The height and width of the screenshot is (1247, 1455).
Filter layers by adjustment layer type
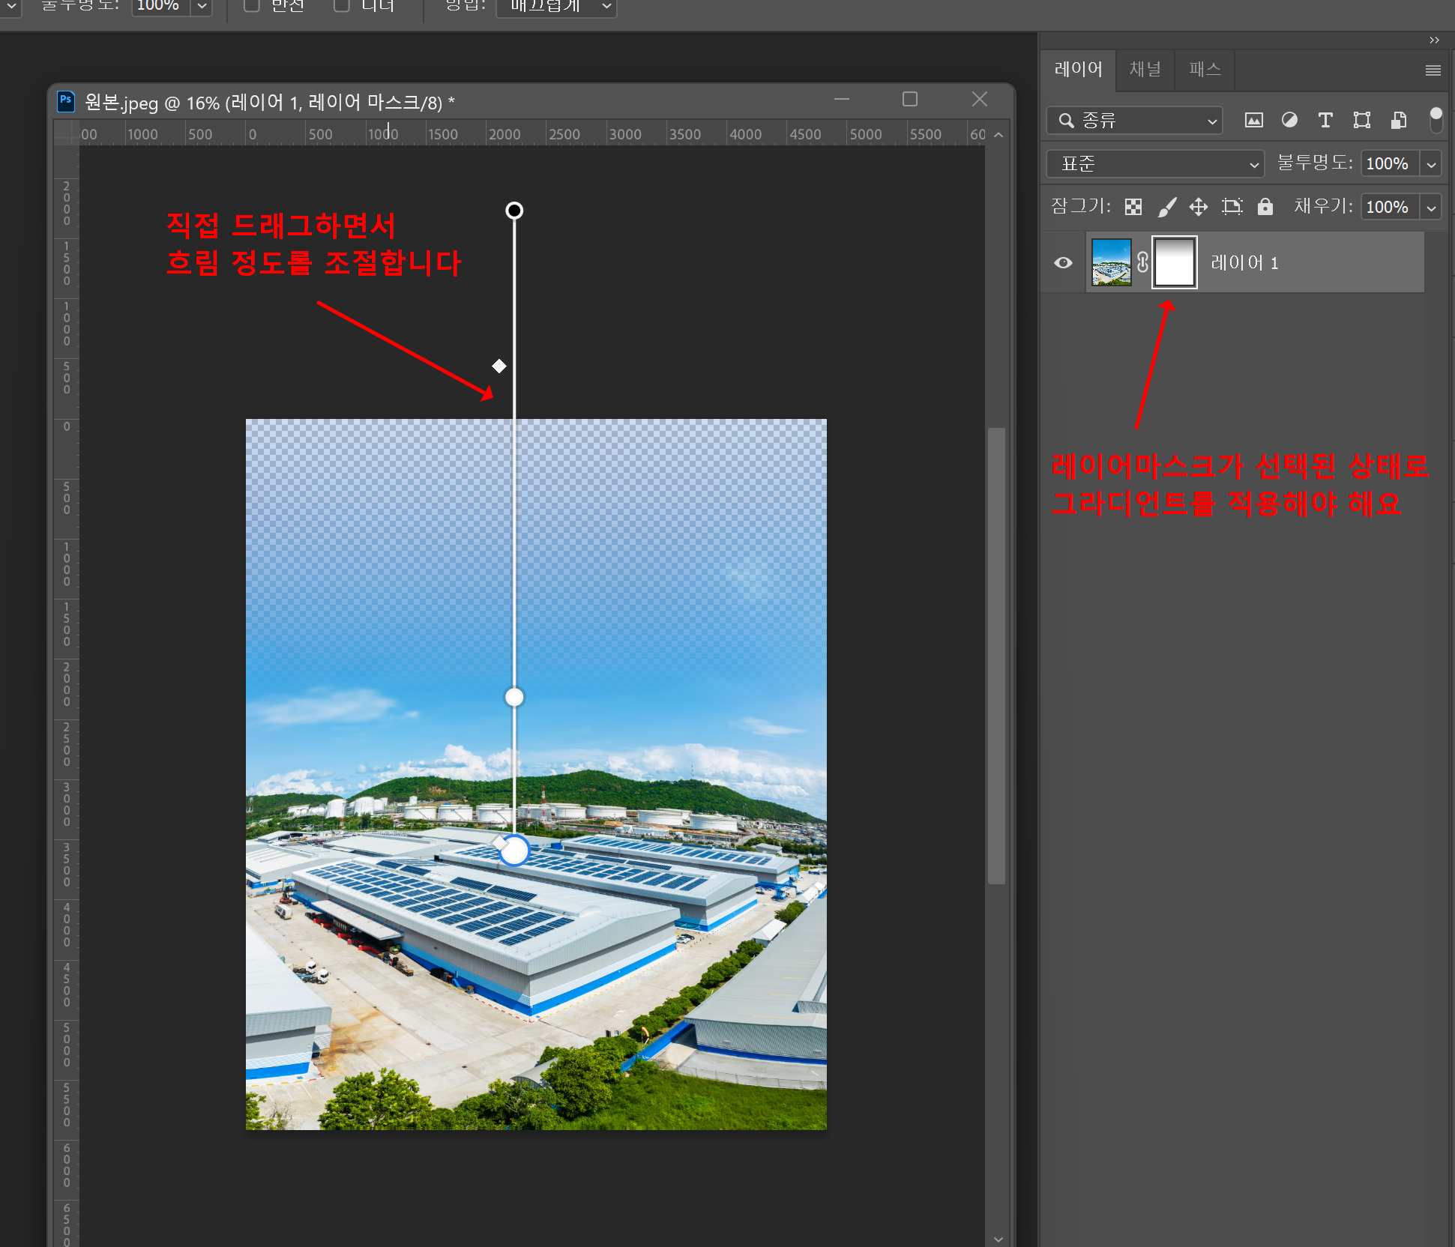[x=1289, y=120]
